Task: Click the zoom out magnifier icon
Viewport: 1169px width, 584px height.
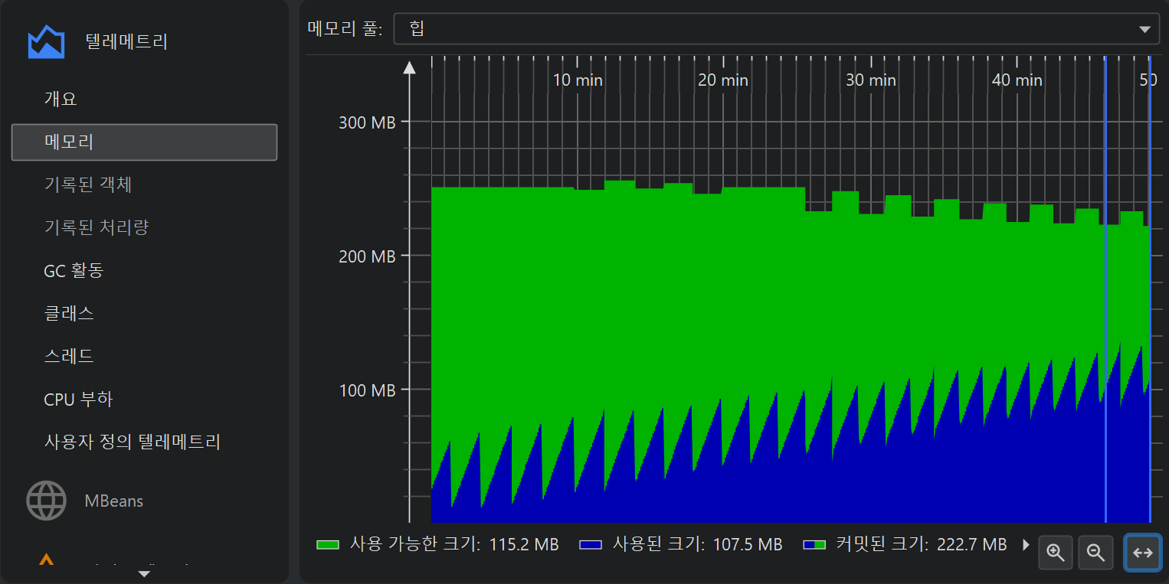Action: [1095, 552]
